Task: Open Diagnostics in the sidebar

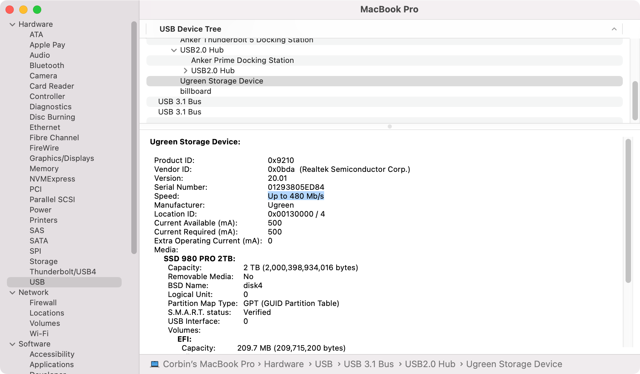Action: (51, 107)
